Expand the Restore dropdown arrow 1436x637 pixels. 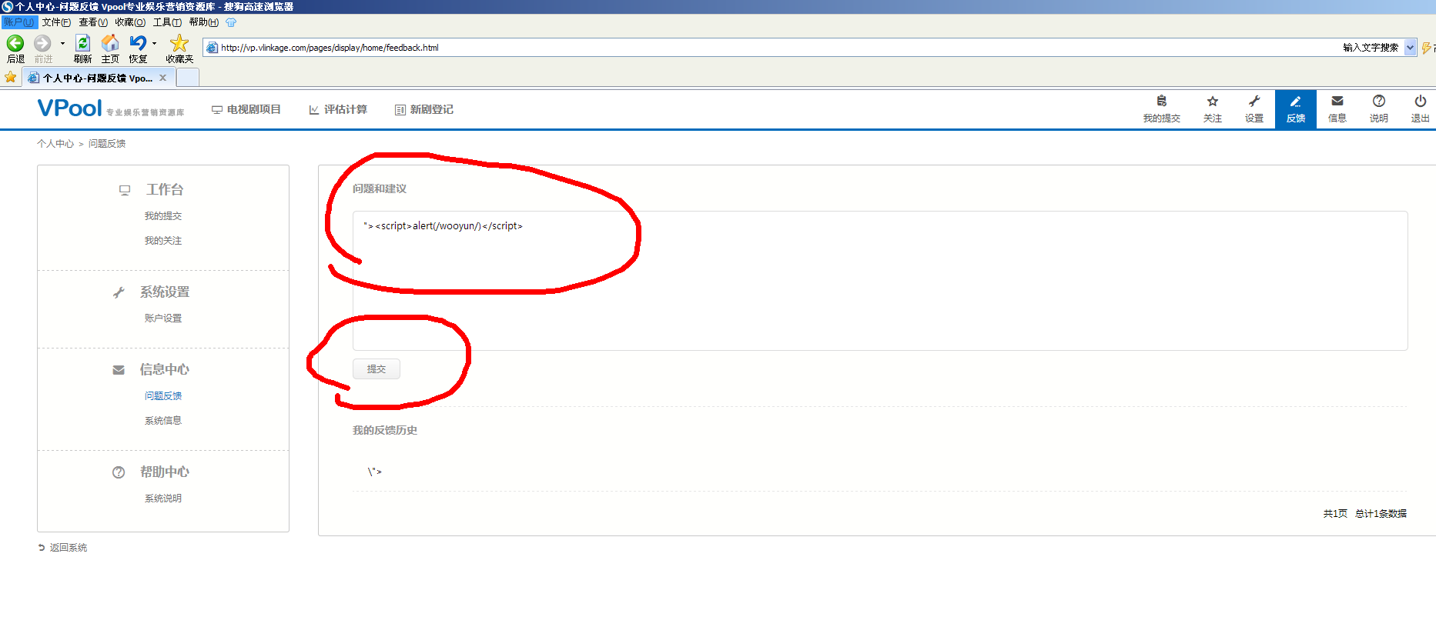154,44
